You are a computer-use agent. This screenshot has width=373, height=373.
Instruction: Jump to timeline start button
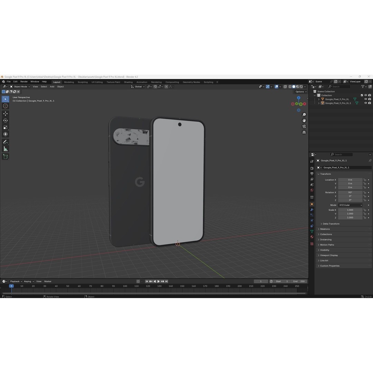[x=147, y=282]
